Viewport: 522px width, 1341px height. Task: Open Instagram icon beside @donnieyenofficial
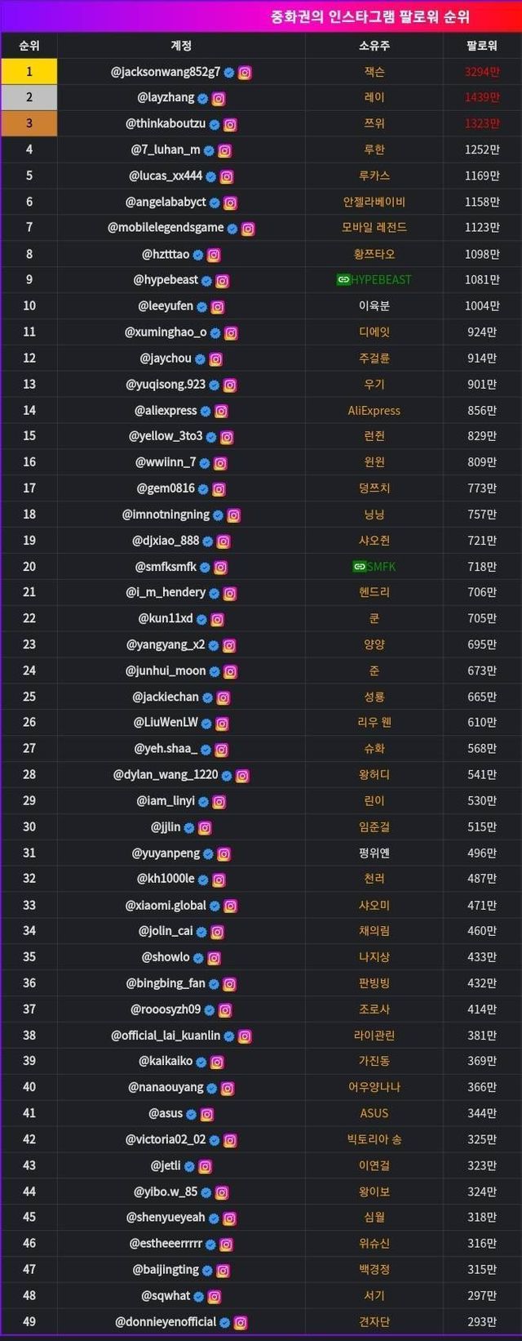click(241, 1323)
